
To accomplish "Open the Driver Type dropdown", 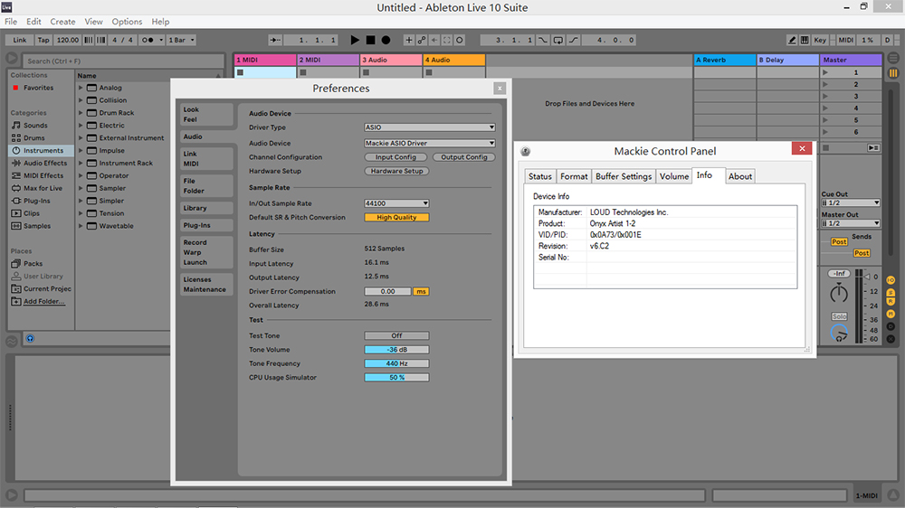I will 430,127.
